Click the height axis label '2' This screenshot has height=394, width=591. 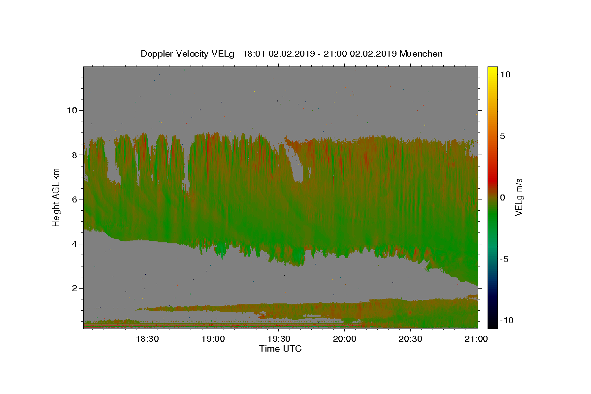click(75, 288)
